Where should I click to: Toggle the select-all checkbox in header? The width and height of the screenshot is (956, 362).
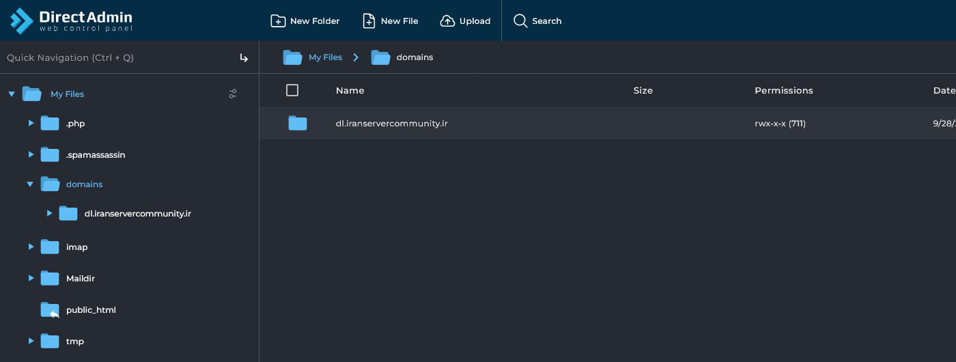point(292,90)
